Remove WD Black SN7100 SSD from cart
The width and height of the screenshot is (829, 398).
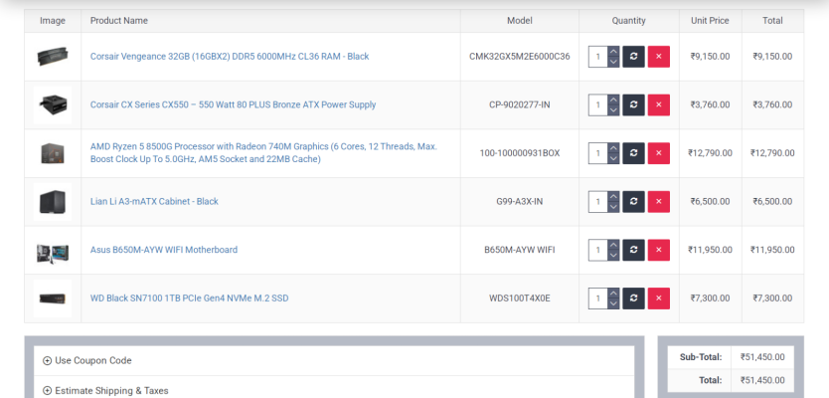pyautogui.click(x=659, y=298)
